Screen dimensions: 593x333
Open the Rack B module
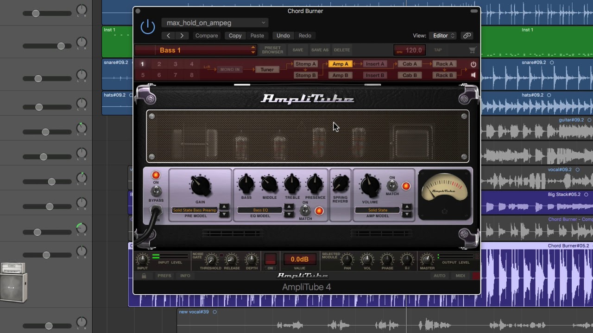(x=444, y=75)
